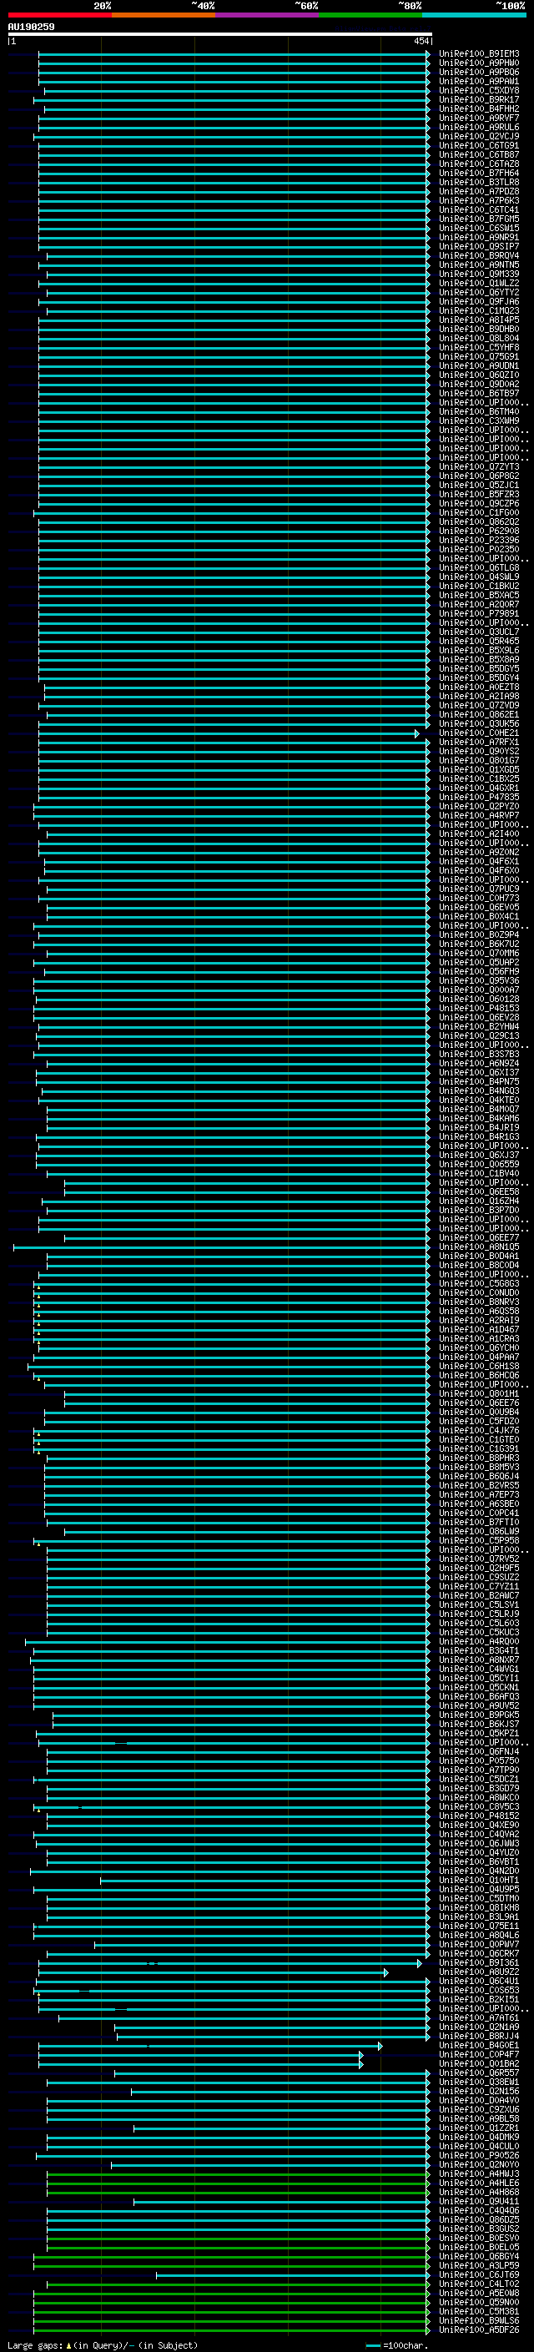Open hit UniRef100_Q6BGY4
Image resolution: width=534 pixels, height=2352 pixels.
click(x=479, y=2256)
